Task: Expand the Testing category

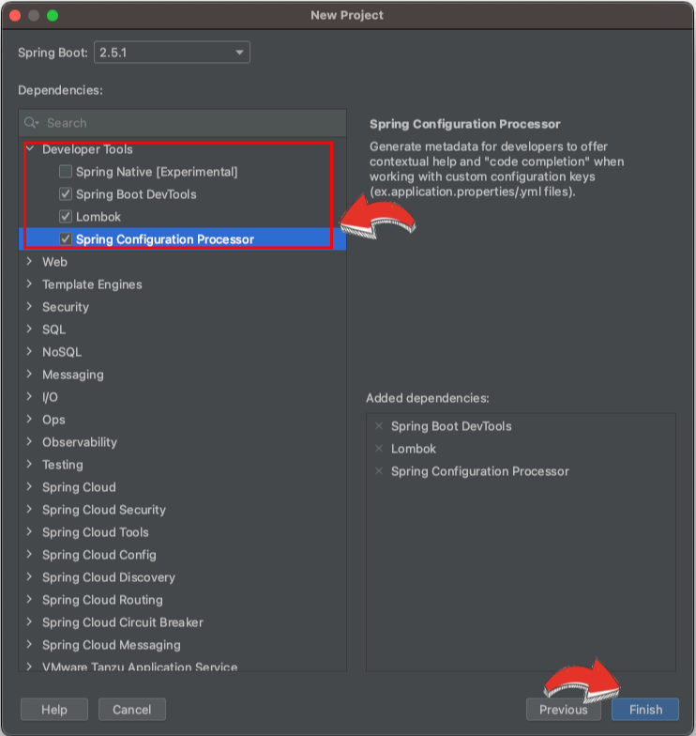Action: click(x=30, y=464)
